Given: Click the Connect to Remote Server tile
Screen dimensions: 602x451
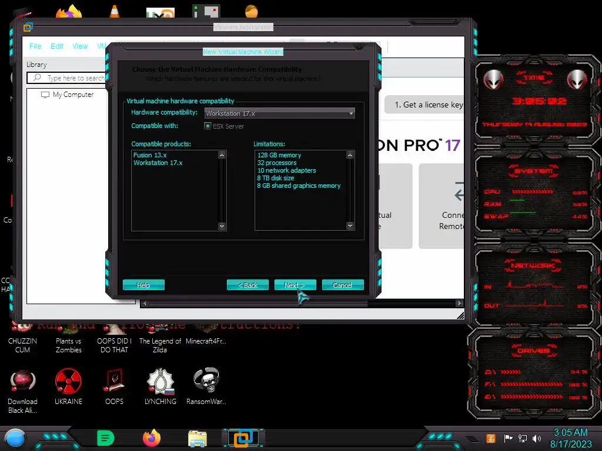Looking at the screenshot, I should click(x=442, y=206).
